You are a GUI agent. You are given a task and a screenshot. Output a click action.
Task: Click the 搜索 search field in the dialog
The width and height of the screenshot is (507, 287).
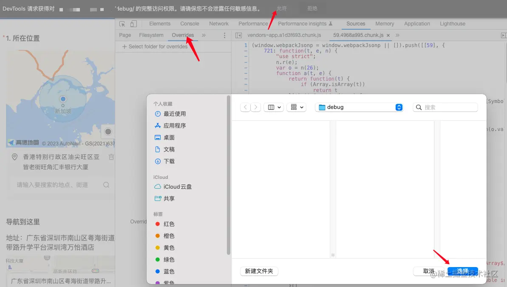point(445,107)
